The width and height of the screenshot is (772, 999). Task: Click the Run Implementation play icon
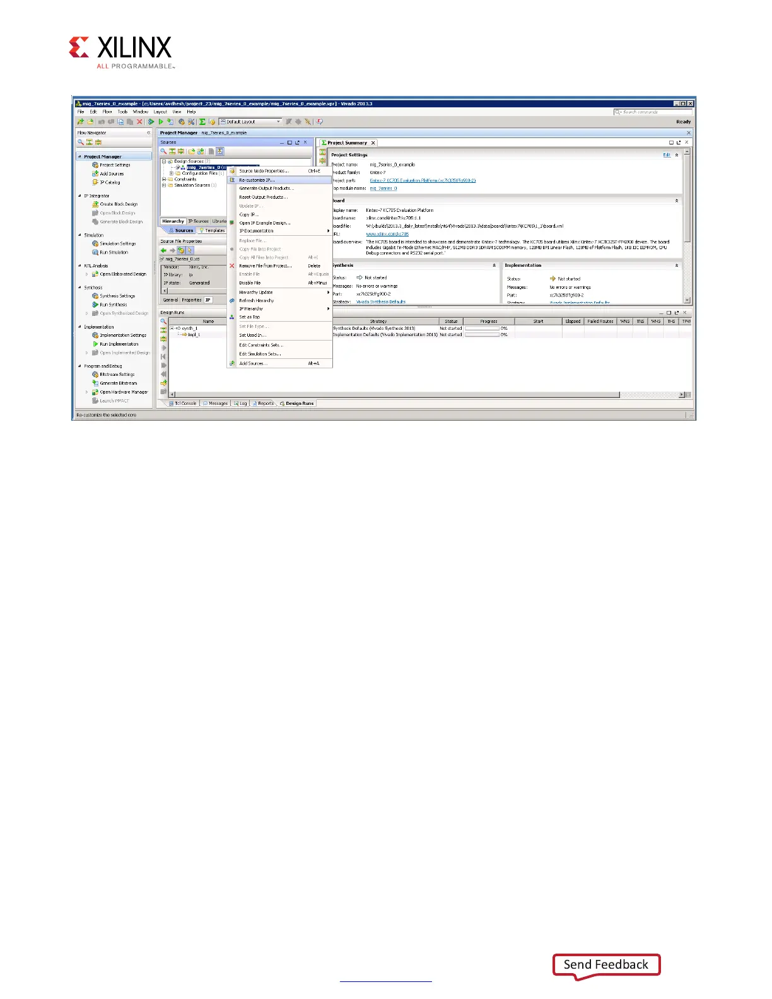pos(95,344)
